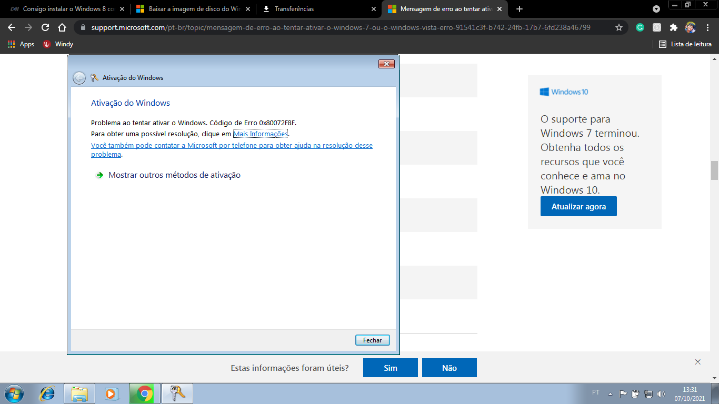Open the network tray icon

tap(648, 393)
